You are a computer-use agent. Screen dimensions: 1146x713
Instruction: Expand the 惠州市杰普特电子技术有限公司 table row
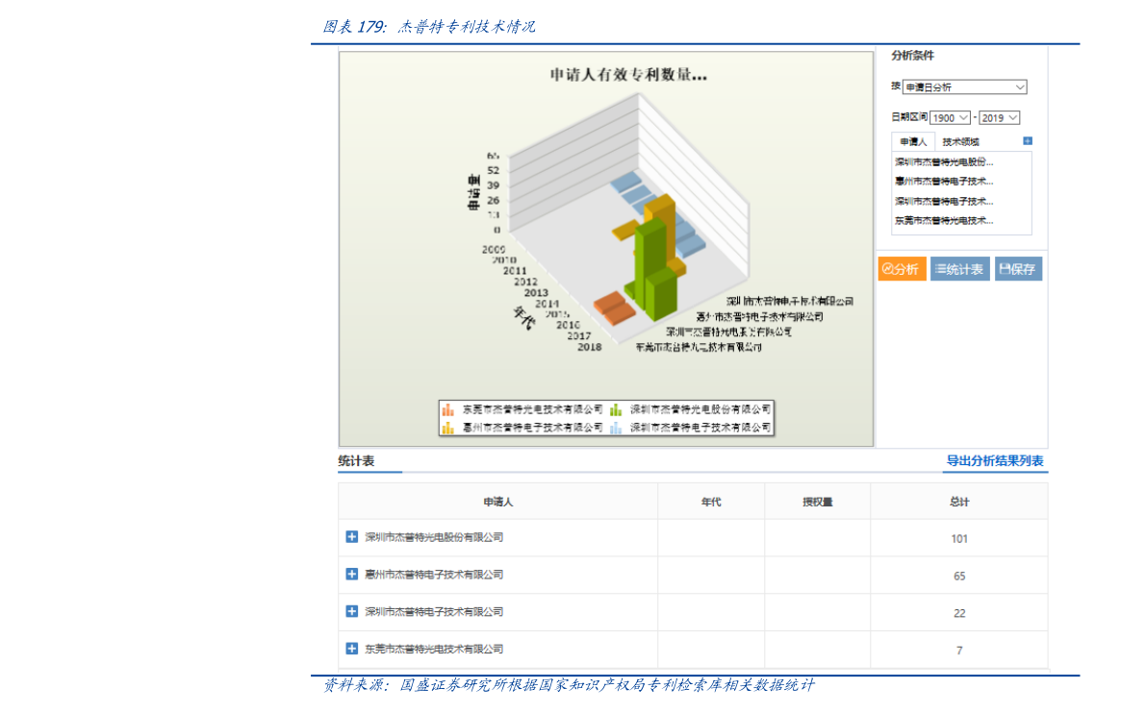pyautogui.click(x=351, y=575)
